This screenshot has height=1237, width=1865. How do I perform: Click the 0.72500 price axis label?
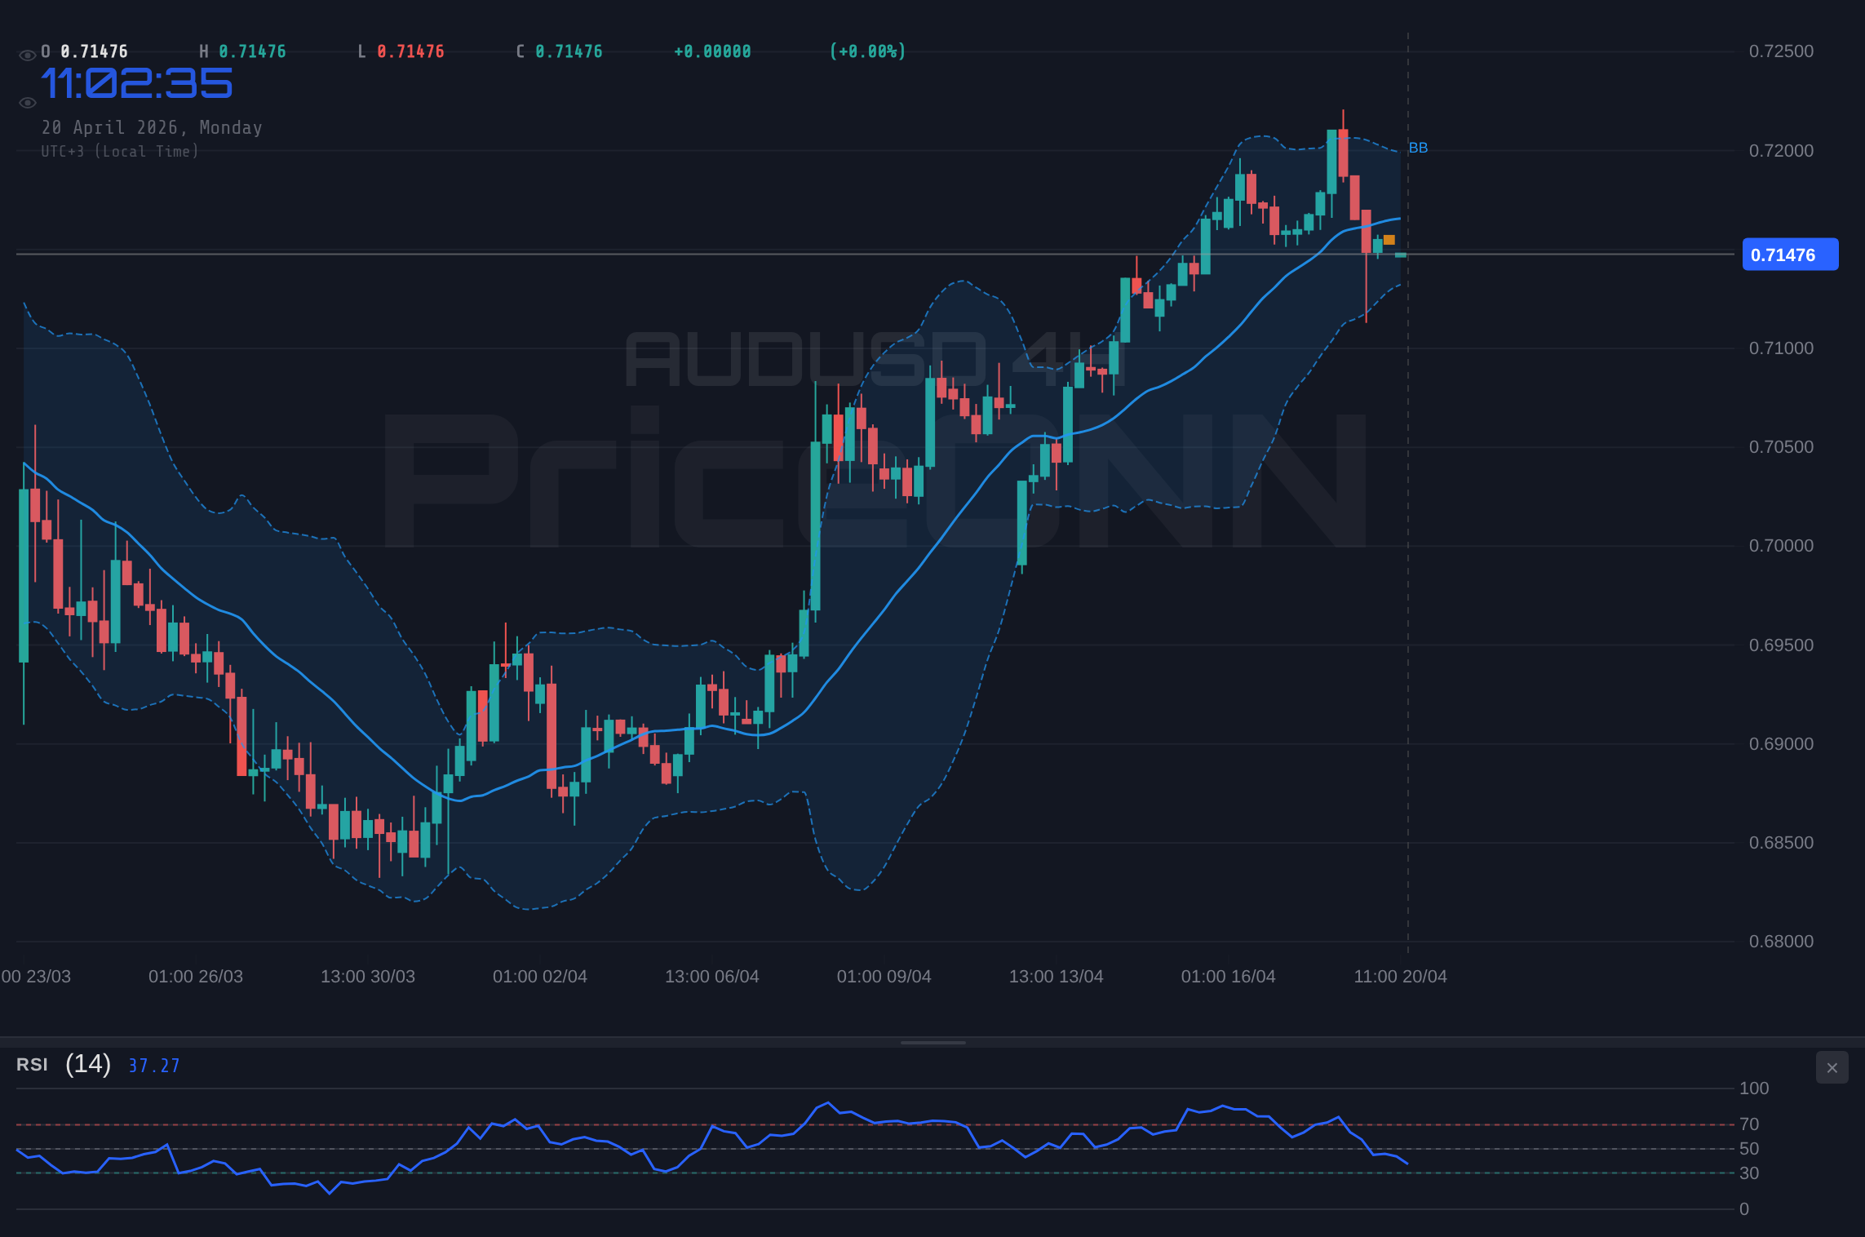pos(1781,51)
